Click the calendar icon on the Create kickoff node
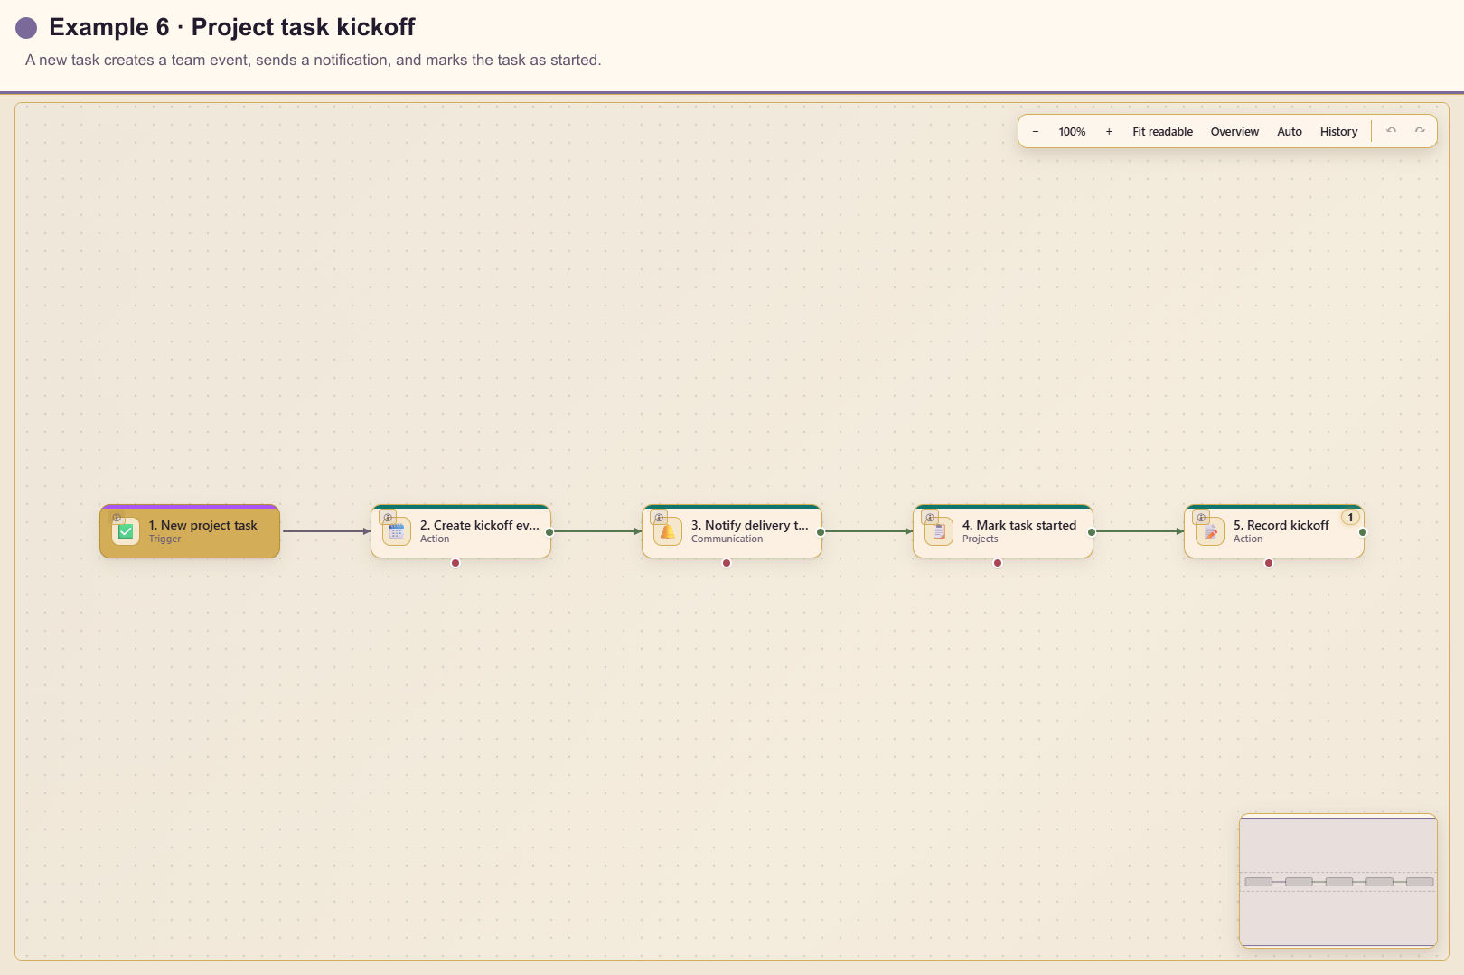This screenshot has width=1464, height=975. (397, 531)
